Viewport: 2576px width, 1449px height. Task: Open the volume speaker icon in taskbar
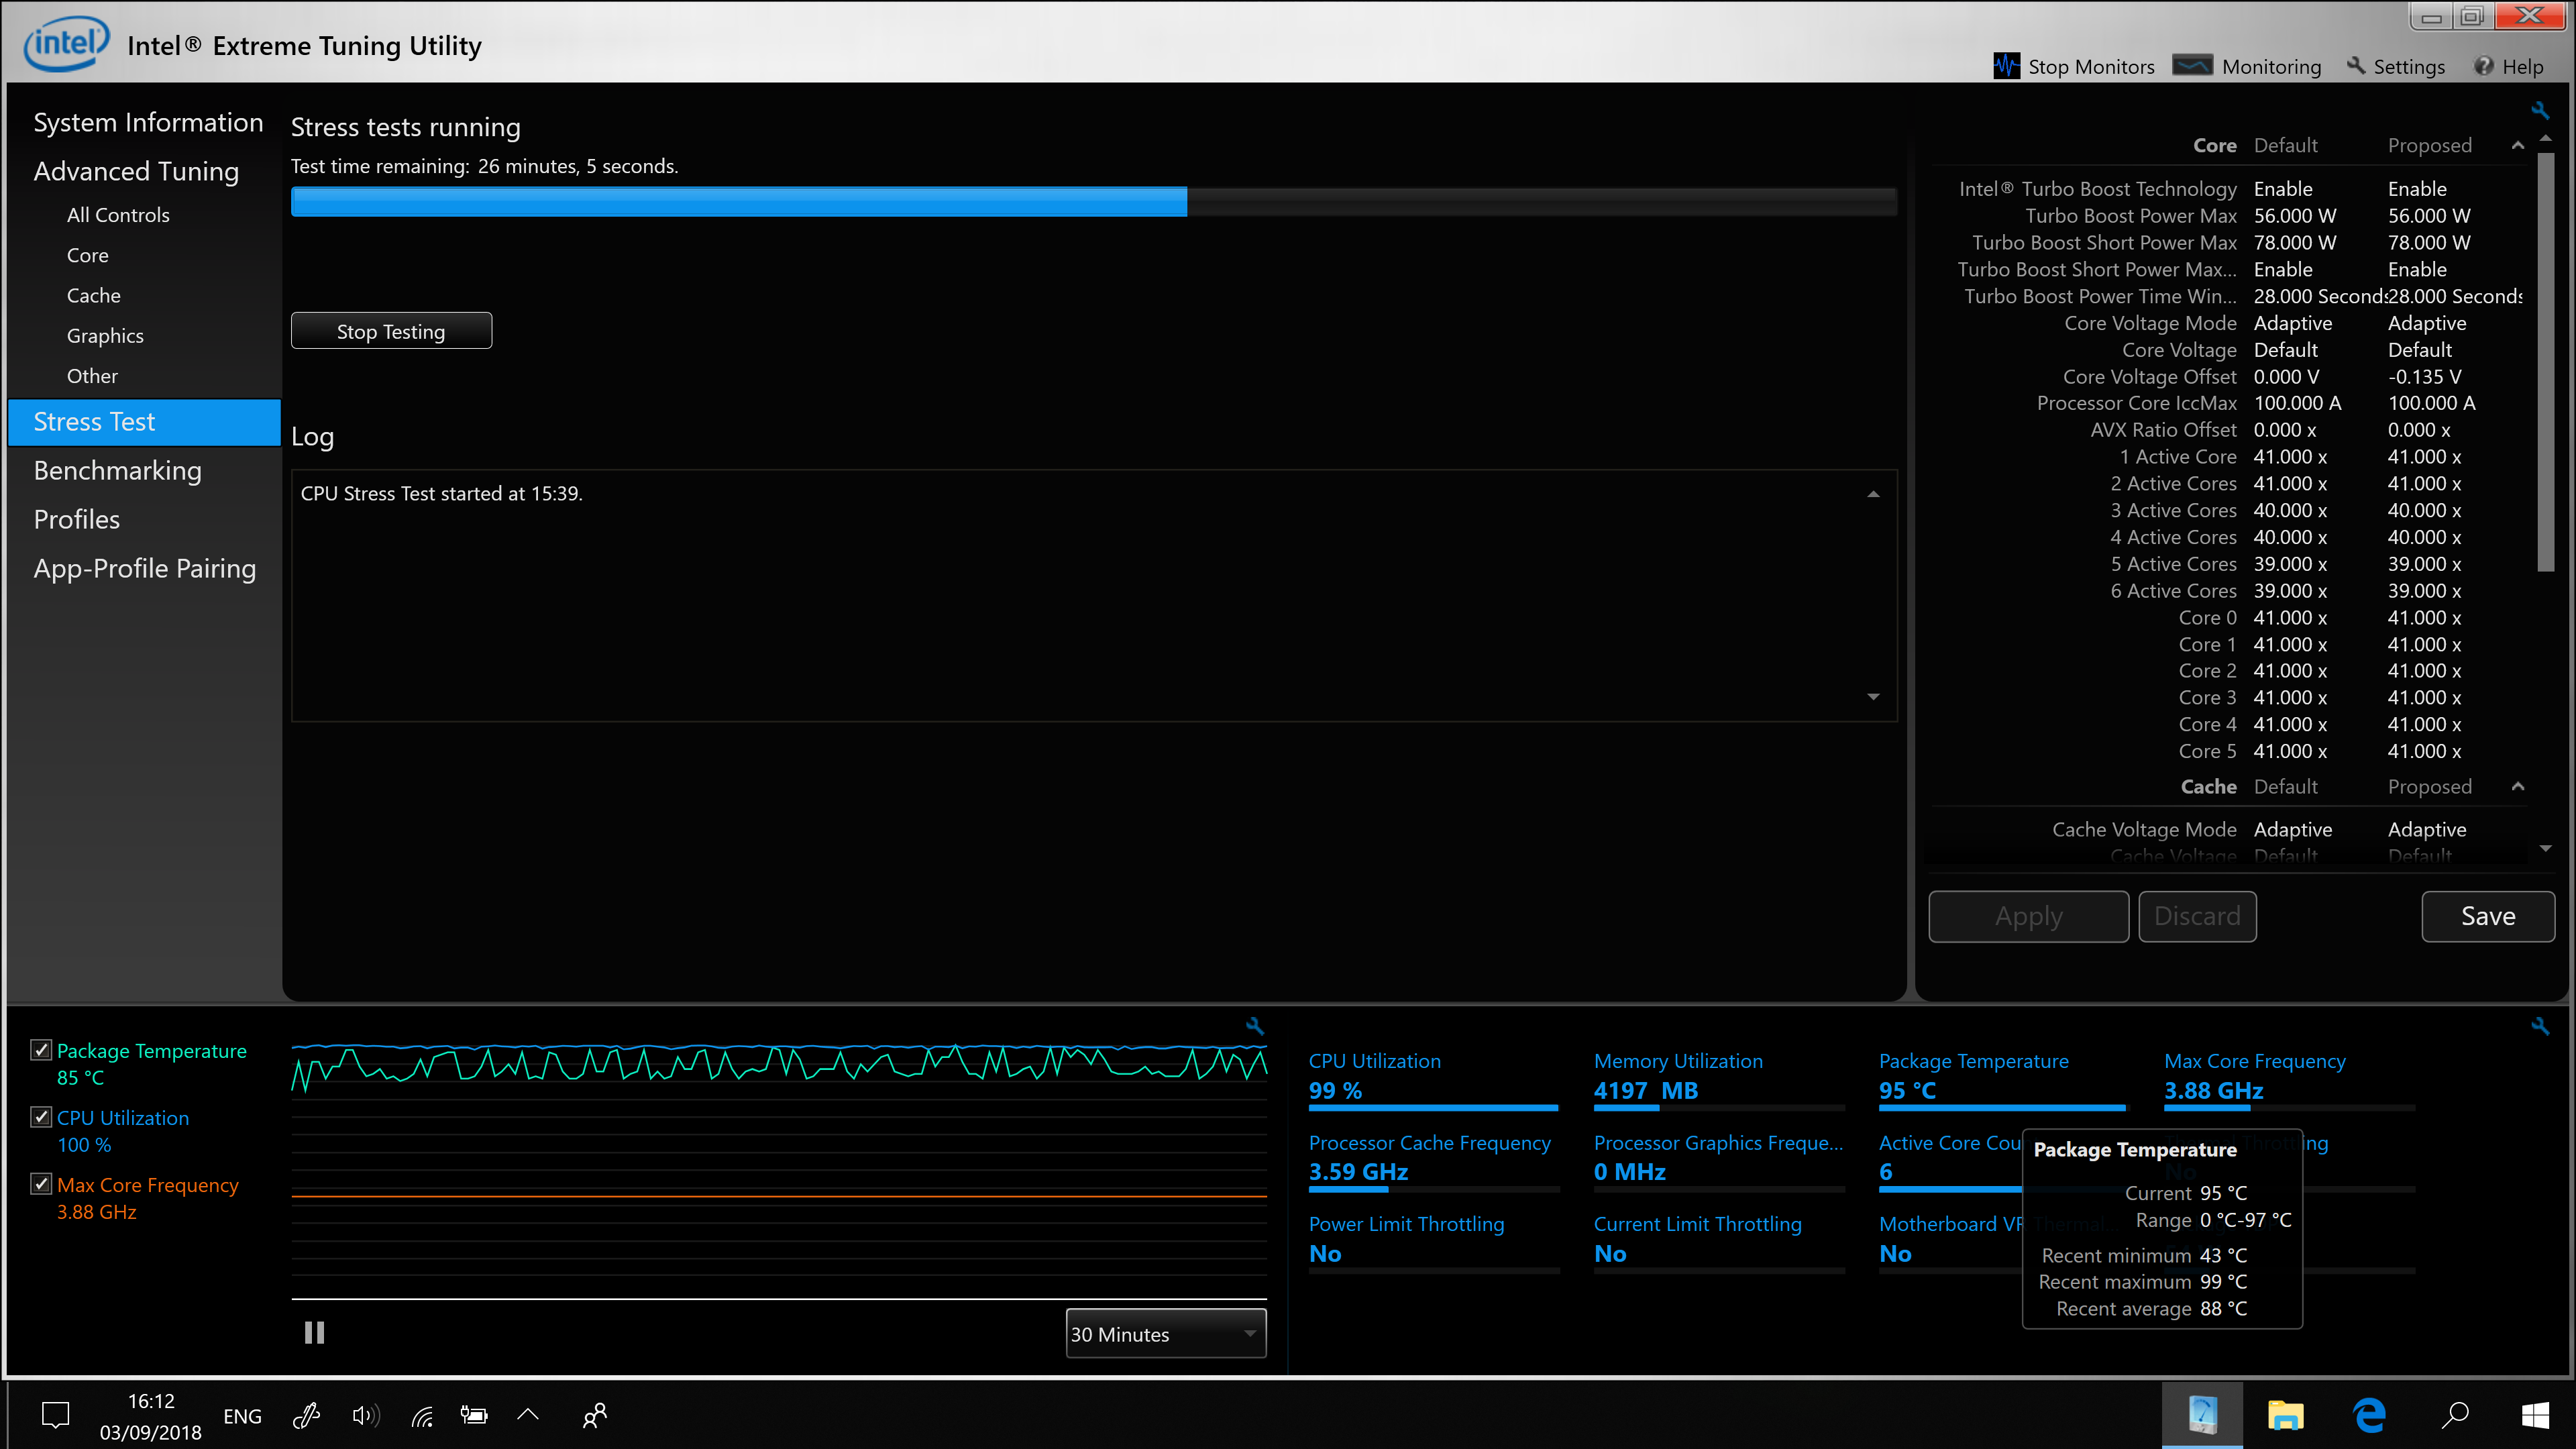pos(366,1415)
